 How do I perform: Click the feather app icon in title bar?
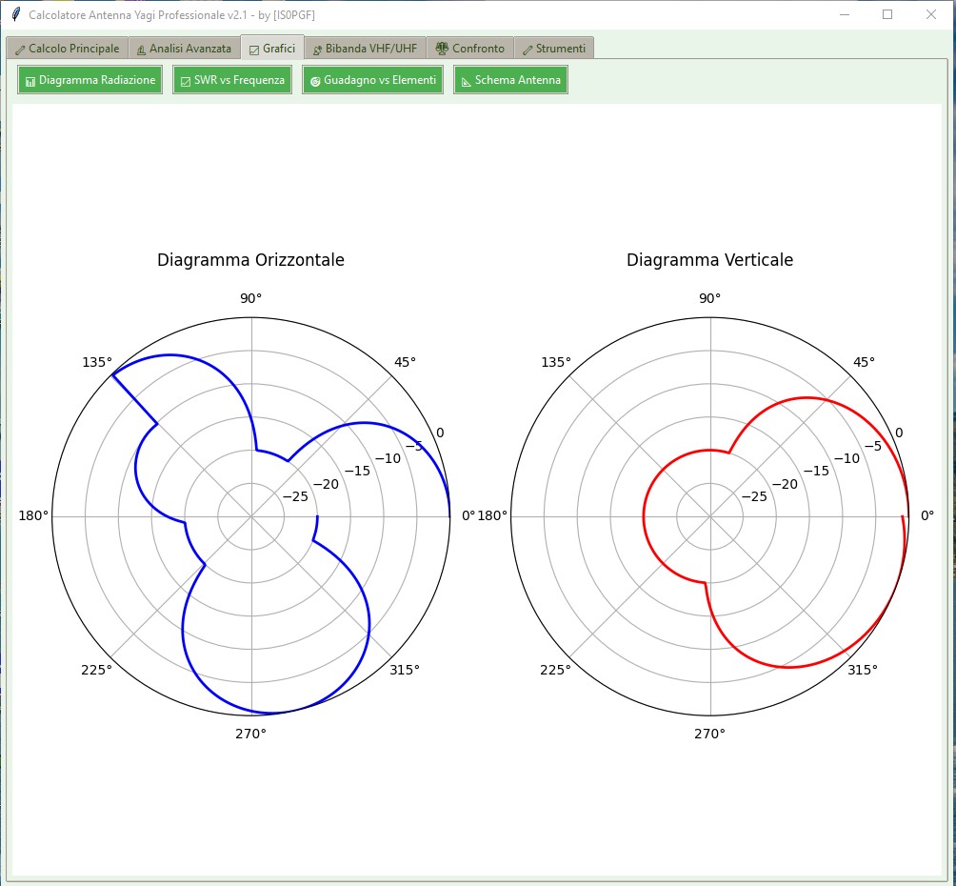(x=16, y=14)
